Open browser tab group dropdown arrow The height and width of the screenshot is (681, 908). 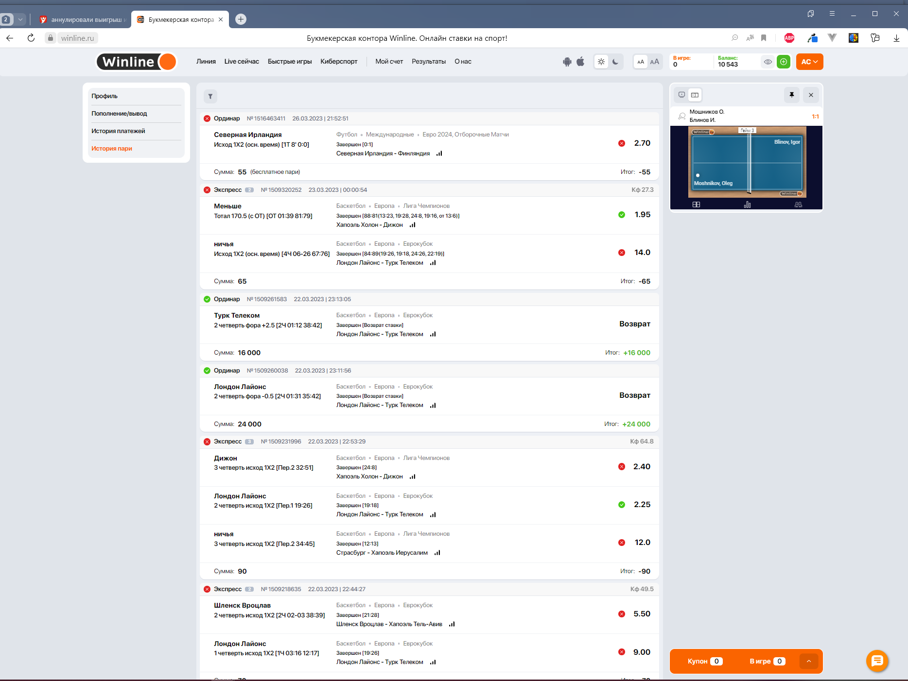[20, 19]
